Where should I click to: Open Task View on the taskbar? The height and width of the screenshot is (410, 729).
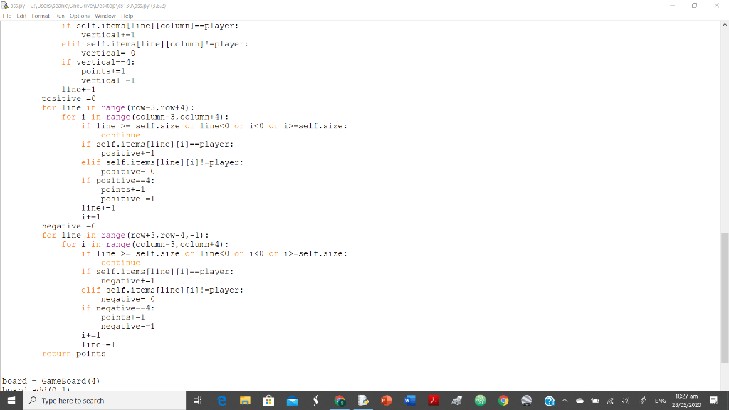pos(196,400)
